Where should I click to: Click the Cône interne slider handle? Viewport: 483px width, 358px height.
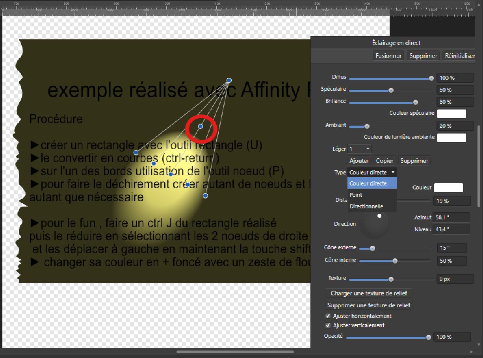(x=395, y=261)
